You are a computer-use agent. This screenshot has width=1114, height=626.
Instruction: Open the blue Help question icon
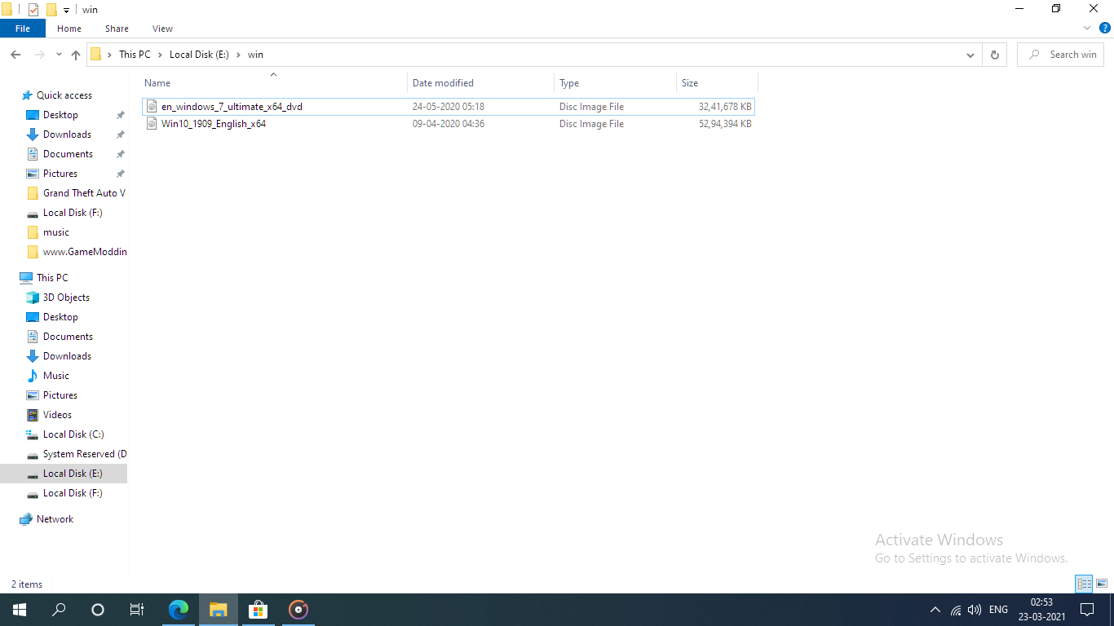(1105, 28)
